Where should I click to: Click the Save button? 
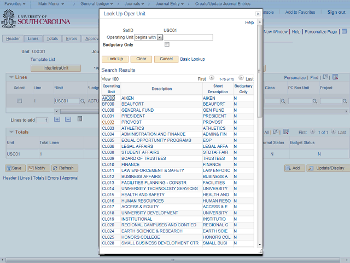15,168
